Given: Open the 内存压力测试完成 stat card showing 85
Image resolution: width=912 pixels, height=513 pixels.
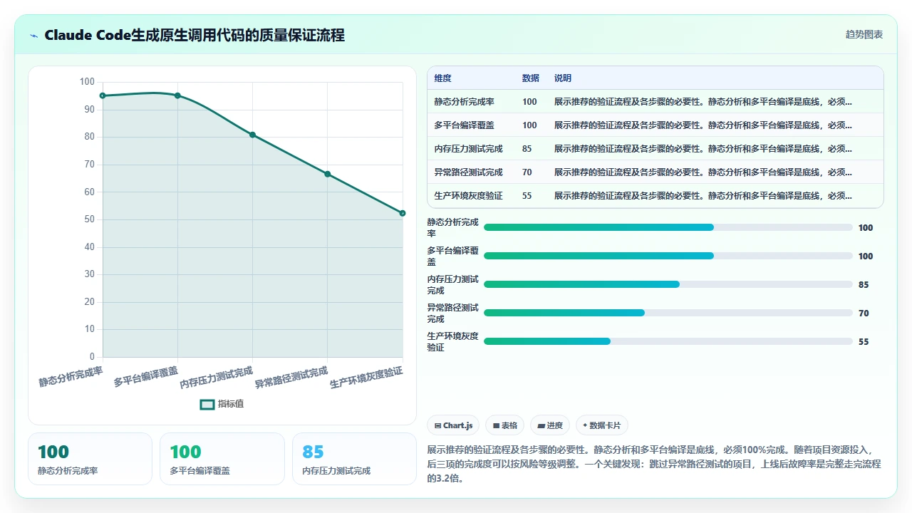Looking at the screenshot, I should (x=354, y=459).
